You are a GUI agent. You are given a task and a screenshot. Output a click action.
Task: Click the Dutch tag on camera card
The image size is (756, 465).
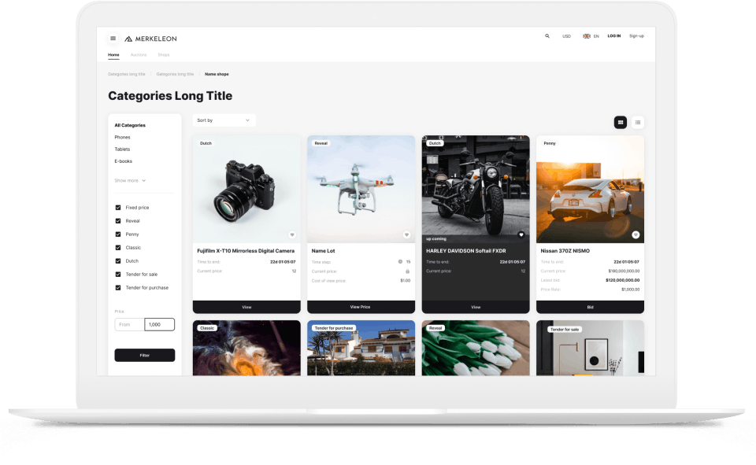[x=206, y=143]
